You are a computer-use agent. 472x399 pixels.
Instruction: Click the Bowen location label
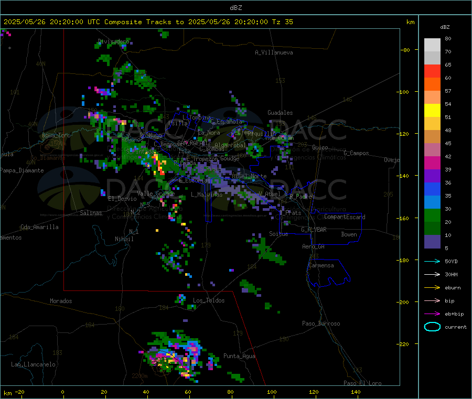click(x=349, y=234)
